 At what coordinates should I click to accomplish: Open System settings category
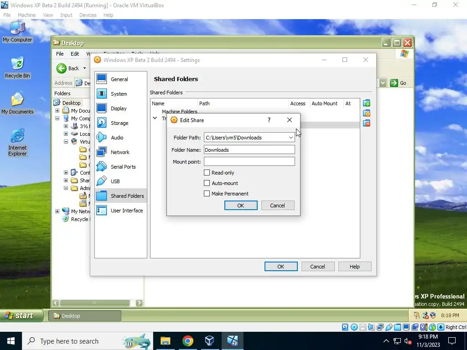tap(120, 94)
